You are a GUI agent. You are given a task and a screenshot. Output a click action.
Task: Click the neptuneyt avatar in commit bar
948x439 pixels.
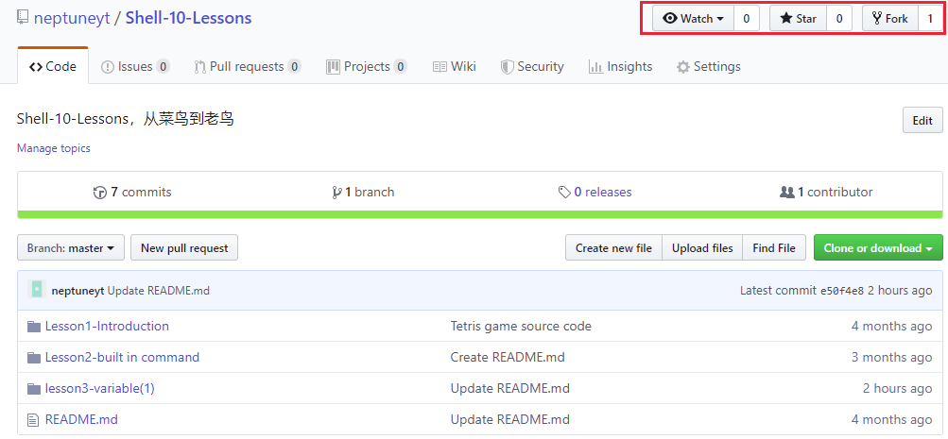tap(37, 290)
